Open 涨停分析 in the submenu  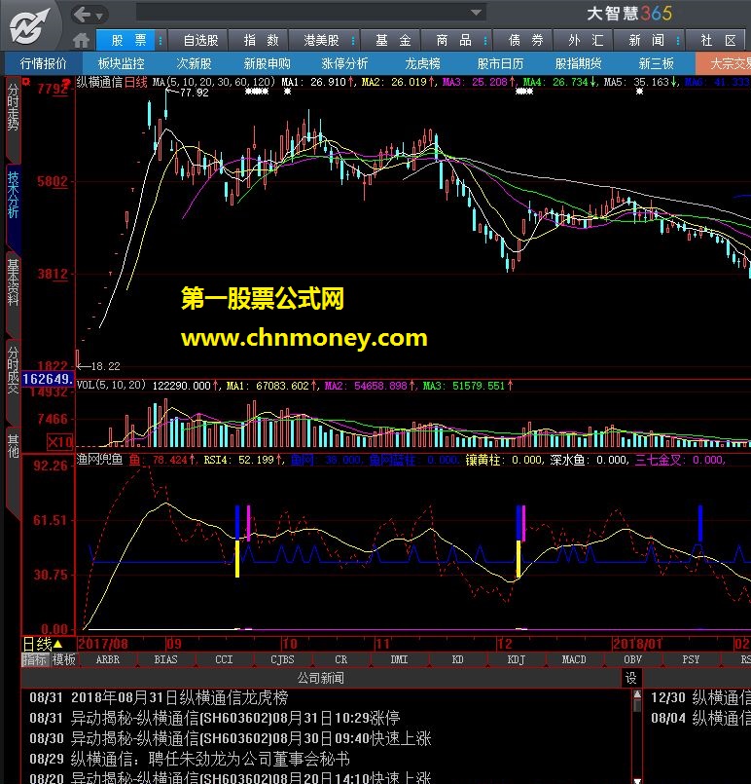(x=344, y=63)
